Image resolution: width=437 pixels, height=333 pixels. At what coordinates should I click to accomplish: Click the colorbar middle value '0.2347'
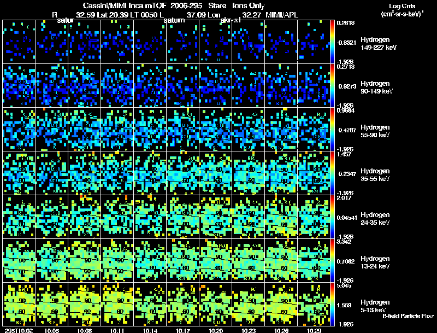[347, 174]
